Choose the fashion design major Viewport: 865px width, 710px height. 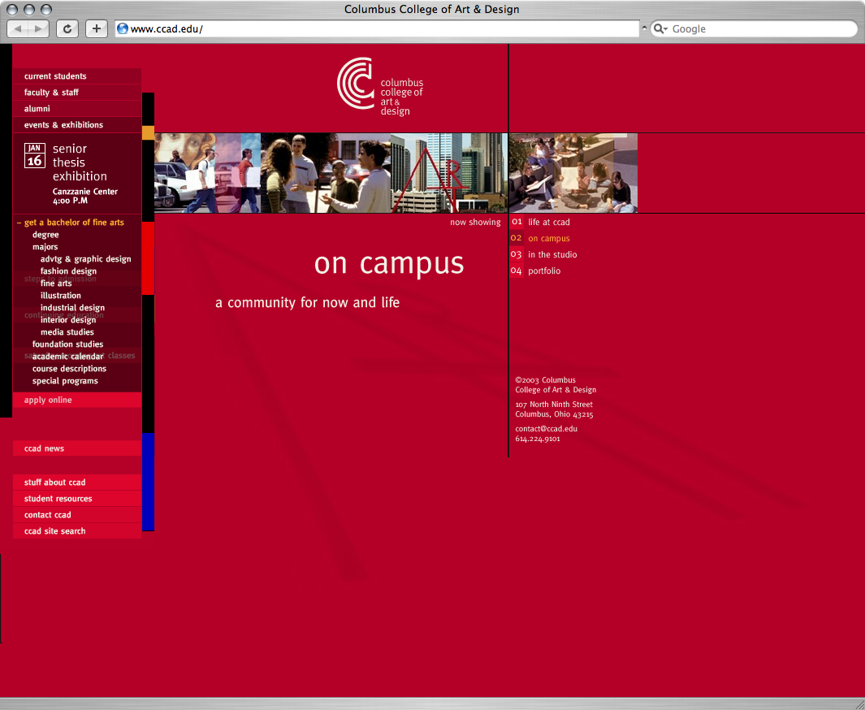click(68, 271)
